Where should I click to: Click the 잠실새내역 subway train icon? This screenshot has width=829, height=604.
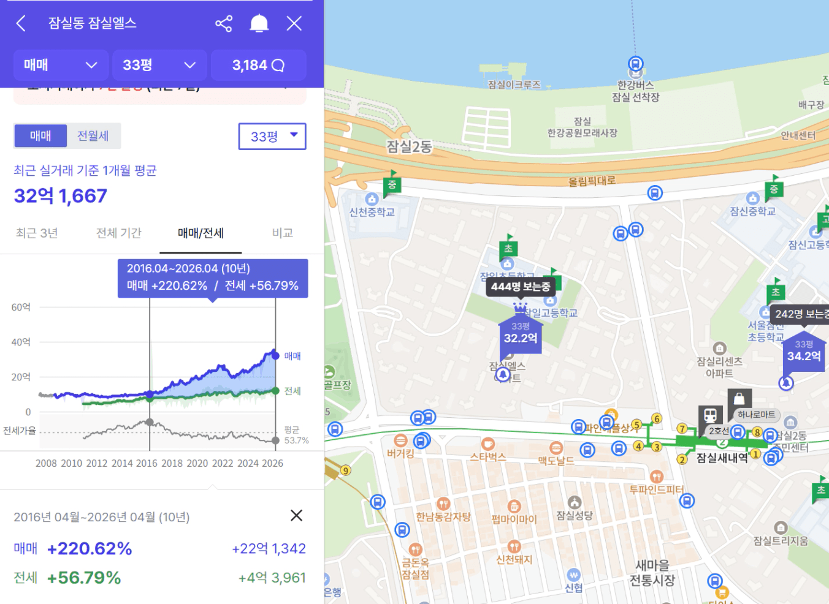click(x=710, y=417)
